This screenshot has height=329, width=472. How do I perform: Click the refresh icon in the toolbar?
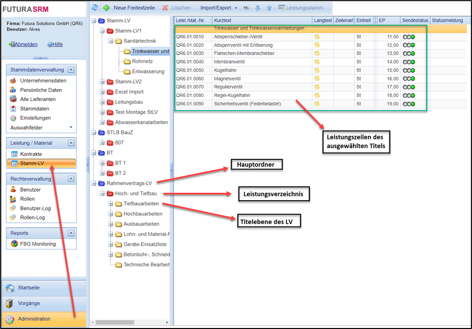tap(95, 8)
